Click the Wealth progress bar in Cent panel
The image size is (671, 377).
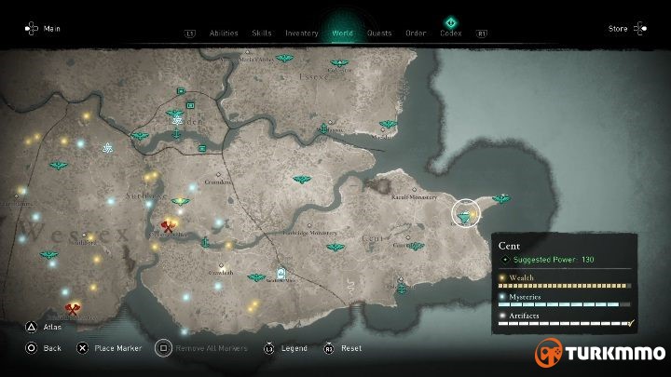565,286
